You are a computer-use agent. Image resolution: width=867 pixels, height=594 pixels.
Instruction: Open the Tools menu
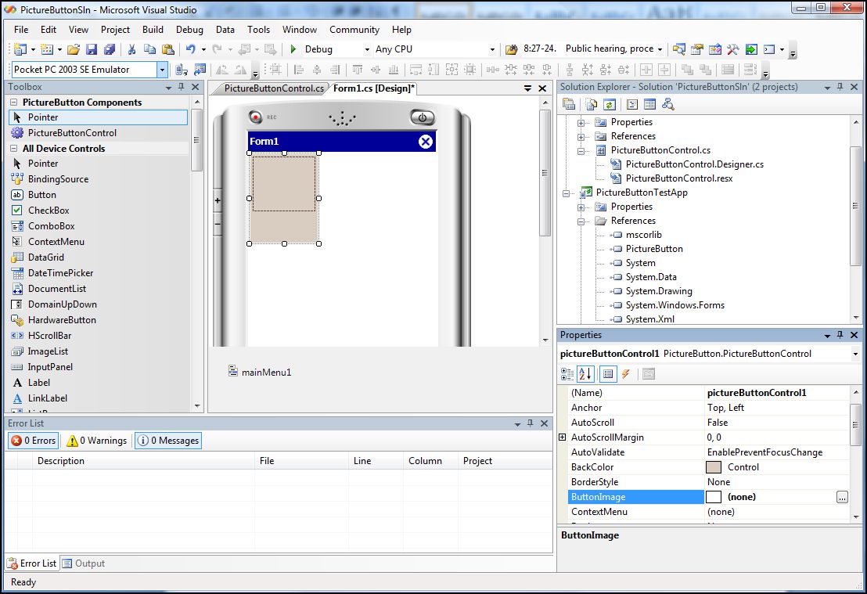coord(259,30)
